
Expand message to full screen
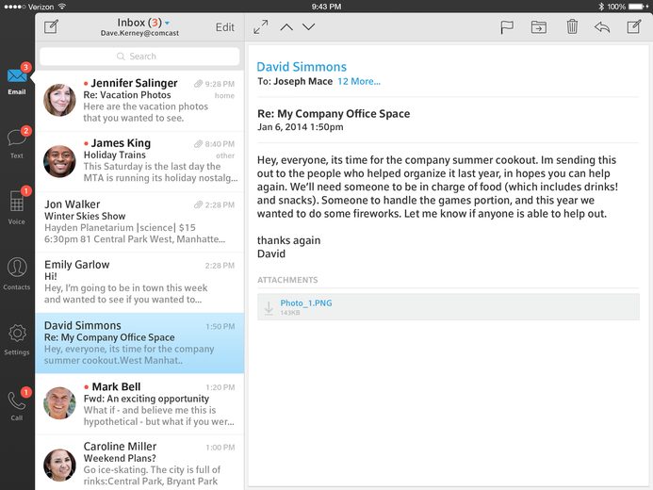click(x=261, y=27)
